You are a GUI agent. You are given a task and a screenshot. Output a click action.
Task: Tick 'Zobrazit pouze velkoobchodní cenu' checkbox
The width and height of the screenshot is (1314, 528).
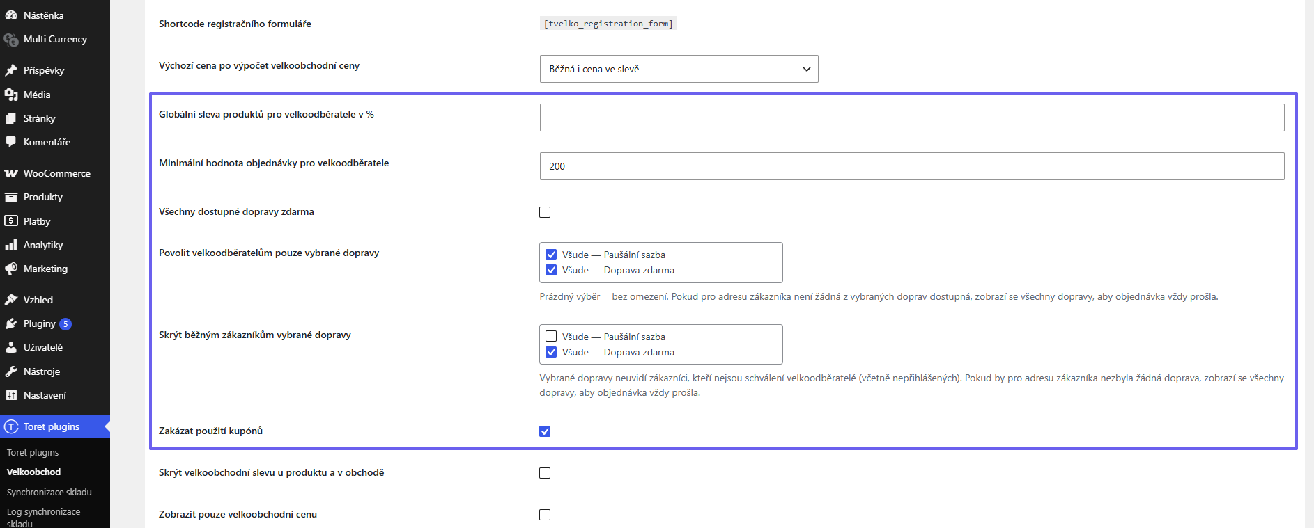click(545, 515)
